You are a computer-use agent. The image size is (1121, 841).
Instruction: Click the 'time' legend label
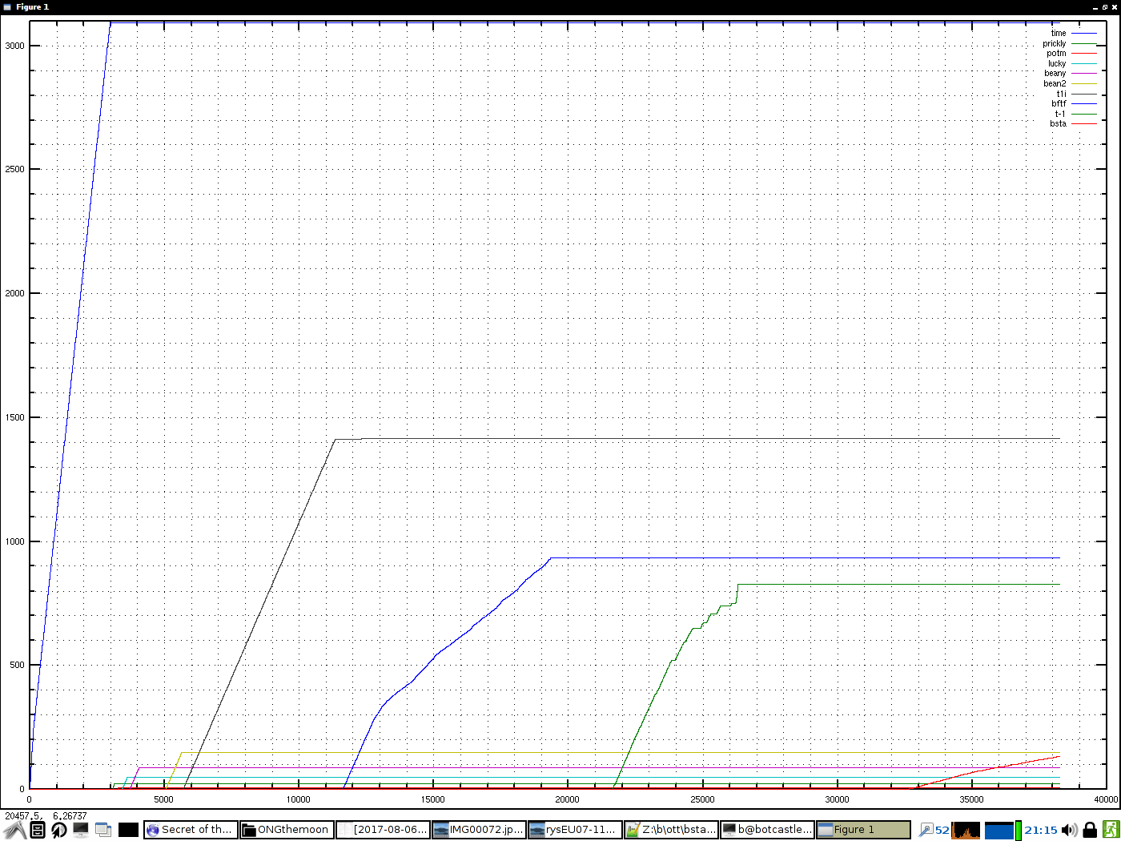[1059, 34]
